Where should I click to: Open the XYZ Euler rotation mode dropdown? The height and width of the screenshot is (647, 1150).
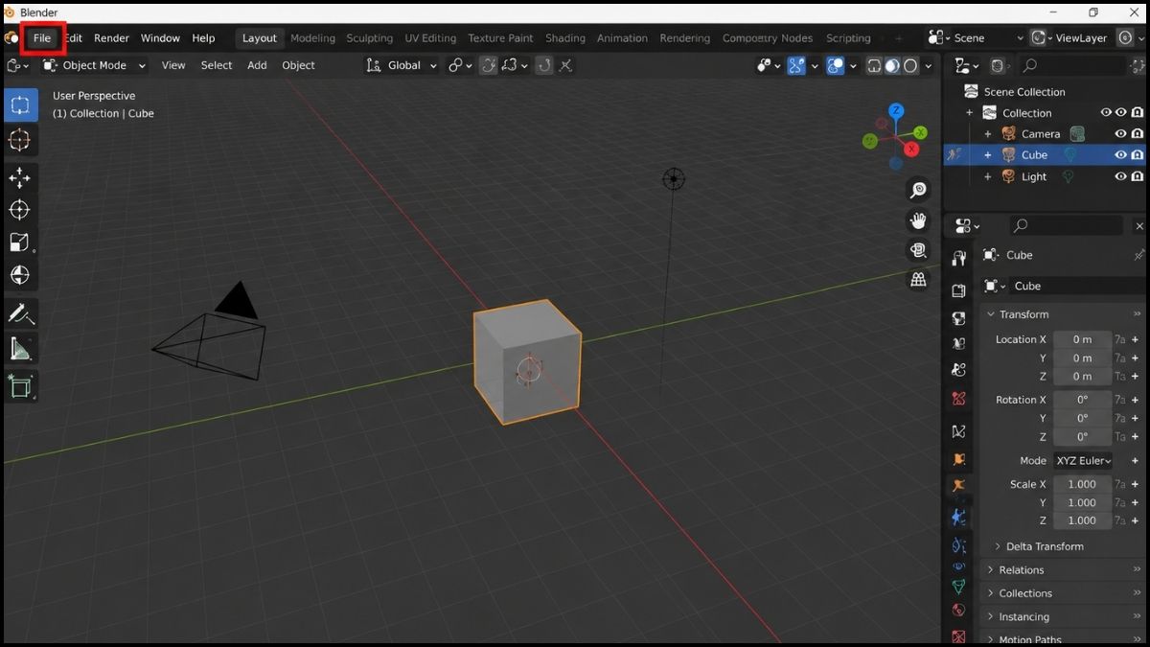[1083, 461]
